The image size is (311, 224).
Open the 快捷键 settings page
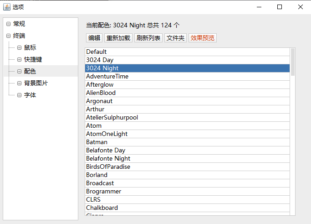pos(33,59)
